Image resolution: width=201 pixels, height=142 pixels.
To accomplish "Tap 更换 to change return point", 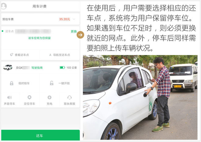I will click(x=74, y=32).
